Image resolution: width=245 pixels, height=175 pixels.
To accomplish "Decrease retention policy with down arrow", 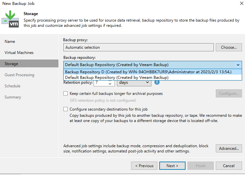I will 110,84.
